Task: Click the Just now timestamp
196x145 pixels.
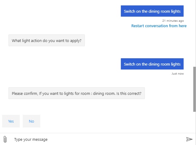Action: pyautogui.click(x=178, y=74)
